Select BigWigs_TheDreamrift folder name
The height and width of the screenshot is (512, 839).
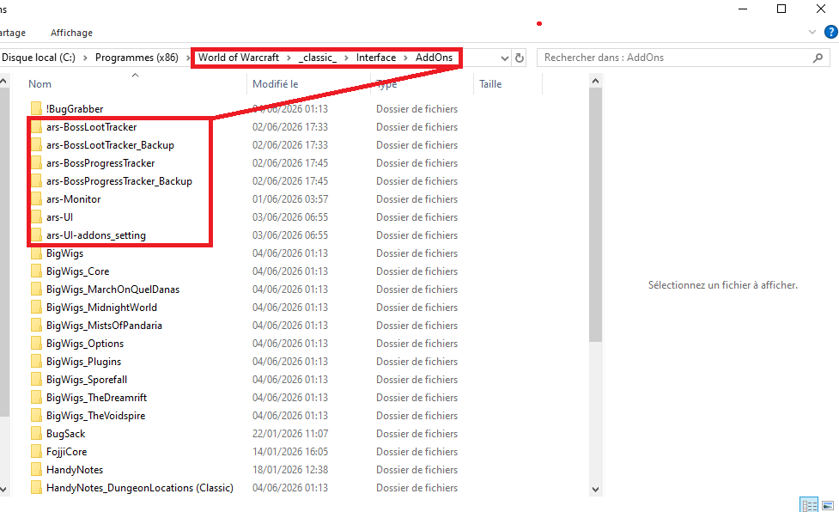coord(96,398)
